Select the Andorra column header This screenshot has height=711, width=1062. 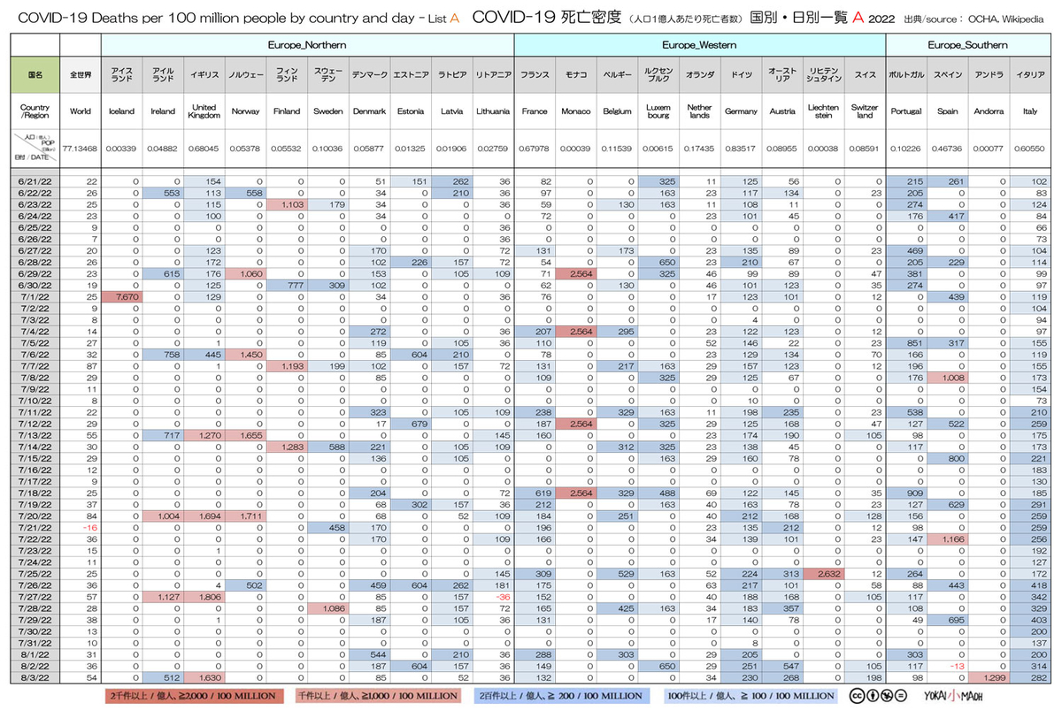[989, 112]
